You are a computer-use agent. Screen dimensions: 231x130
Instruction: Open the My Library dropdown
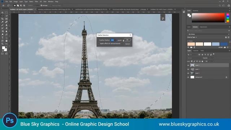pos(209,34)
